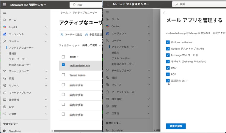Open マーケットプレース label in left window

20,93
